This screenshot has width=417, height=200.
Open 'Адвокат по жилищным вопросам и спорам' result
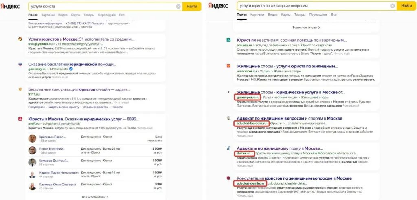click(290, 118)
